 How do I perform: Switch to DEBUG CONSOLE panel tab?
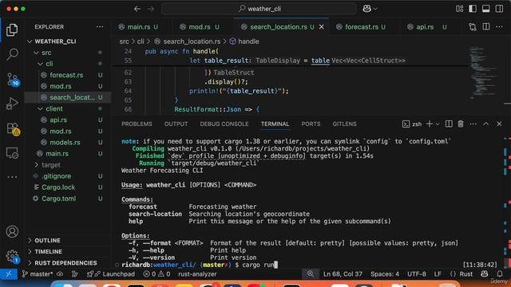[x=224, y=124]
